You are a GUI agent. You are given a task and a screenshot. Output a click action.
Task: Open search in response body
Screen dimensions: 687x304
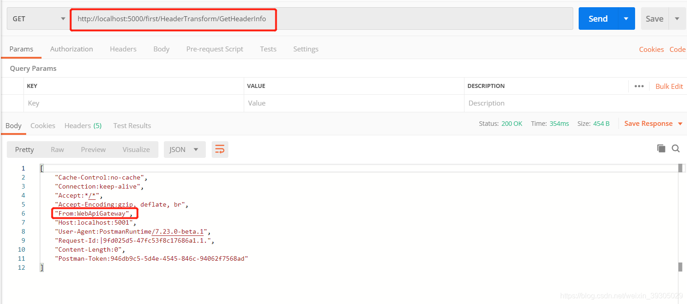(676, 148)
